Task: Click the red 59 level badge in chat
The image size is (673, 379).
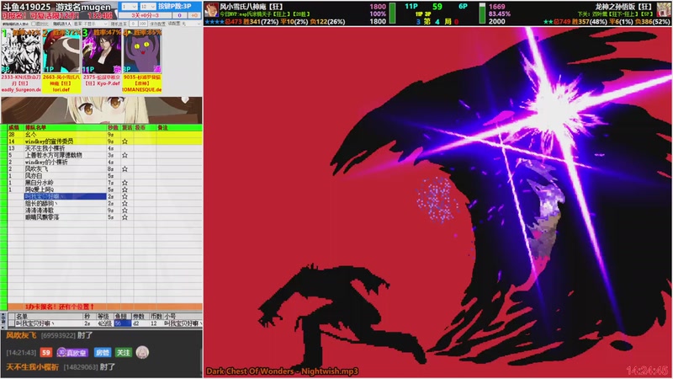Action: click(x=46, y=352)
